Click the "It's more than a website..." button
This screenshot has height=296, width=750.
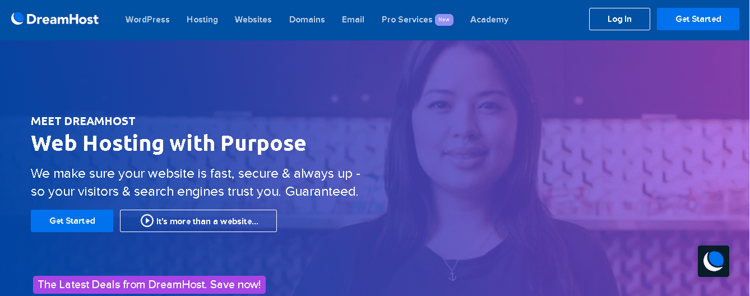198,221
